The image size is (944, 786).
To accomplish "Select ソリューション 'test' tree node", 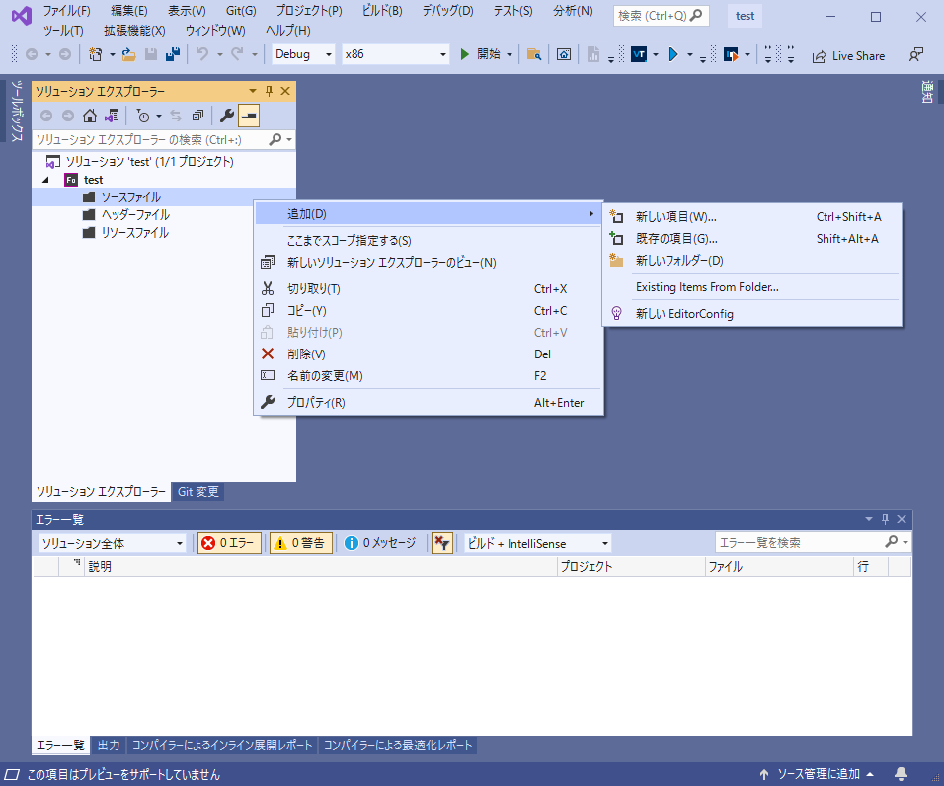I will [x=149, y=161].
